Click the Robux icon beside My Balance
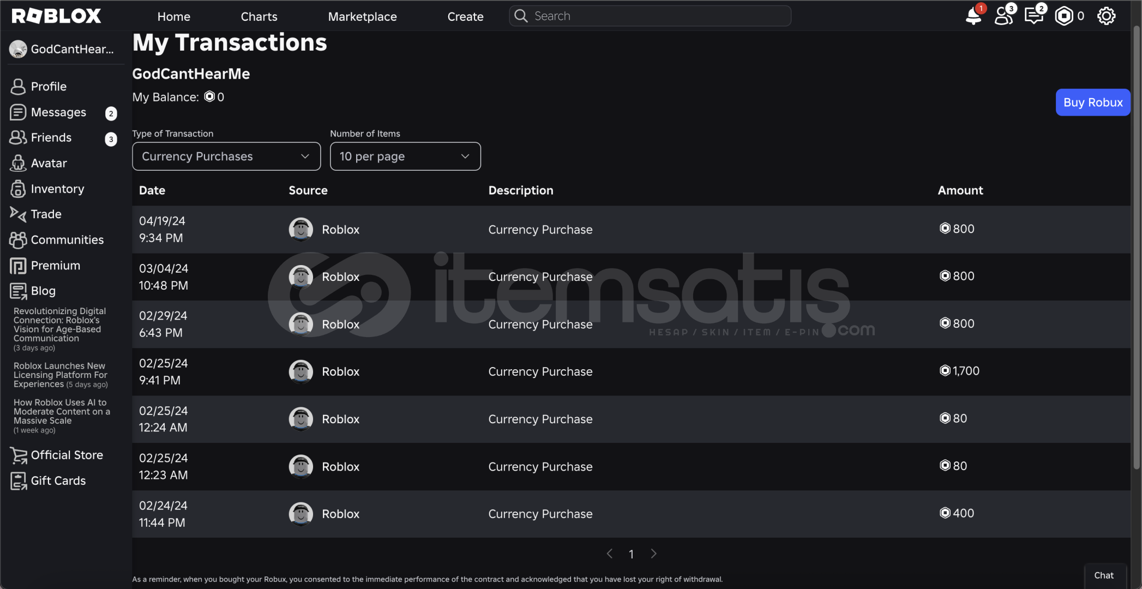This screenshot has height=589, width=1142. pyautogui.click(x=209, y=97)
